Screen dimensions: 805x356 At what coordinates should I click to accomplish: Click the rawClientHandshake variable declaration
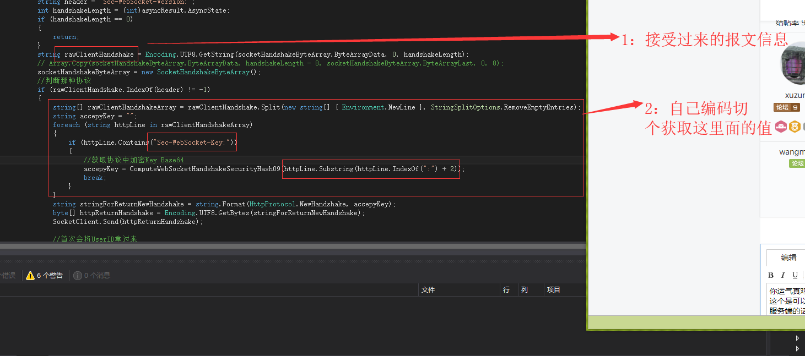(x=99, y=54)
